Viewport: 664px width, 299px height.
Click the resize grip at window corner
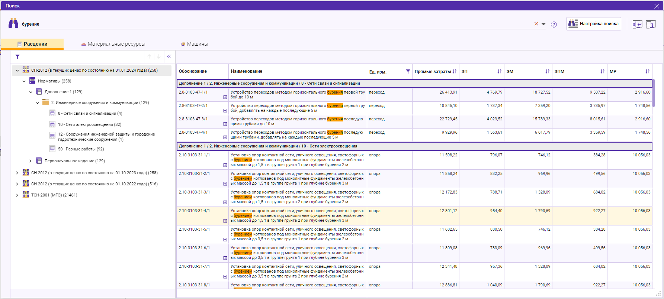[x=658, y=293]
